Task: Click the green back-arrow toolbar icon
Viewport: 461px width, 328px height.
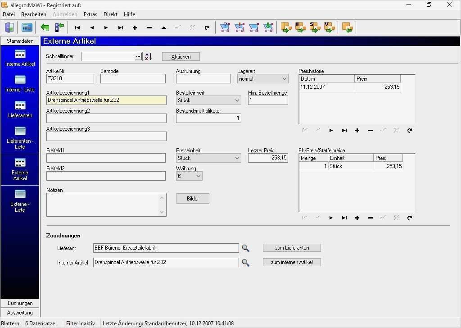Action: 45,27
